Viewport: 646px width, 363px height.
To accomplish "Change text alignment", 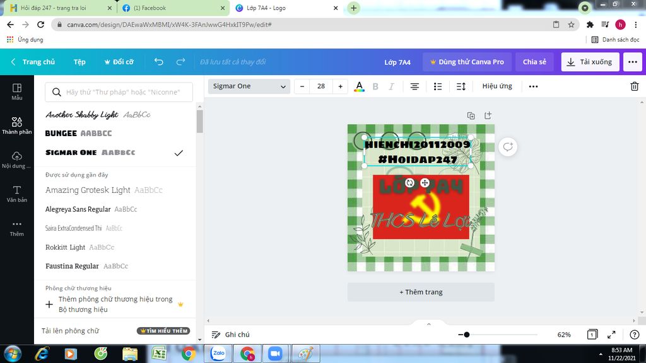I will pos(414,86).
